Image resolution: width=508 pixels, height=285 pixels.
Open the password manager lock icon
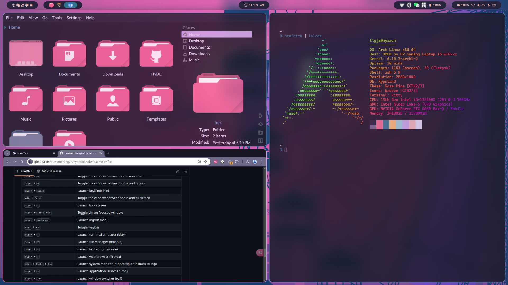click(x=230, y=162)
